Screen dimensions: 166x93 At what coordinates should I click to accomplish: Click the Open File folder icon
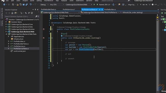click(18, 5)
